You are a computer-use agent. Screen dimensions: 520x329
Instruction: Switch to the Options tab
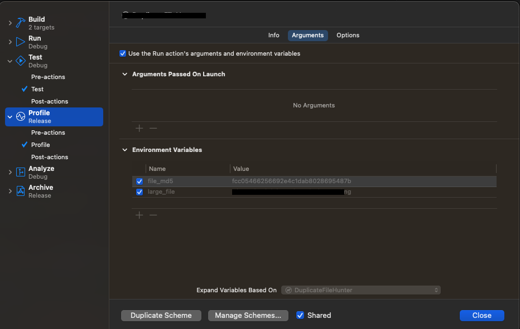[348, 35]
